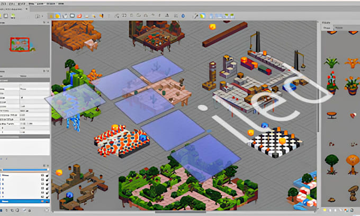Click the map view horizontal scrollbar

tap(180, 212)
